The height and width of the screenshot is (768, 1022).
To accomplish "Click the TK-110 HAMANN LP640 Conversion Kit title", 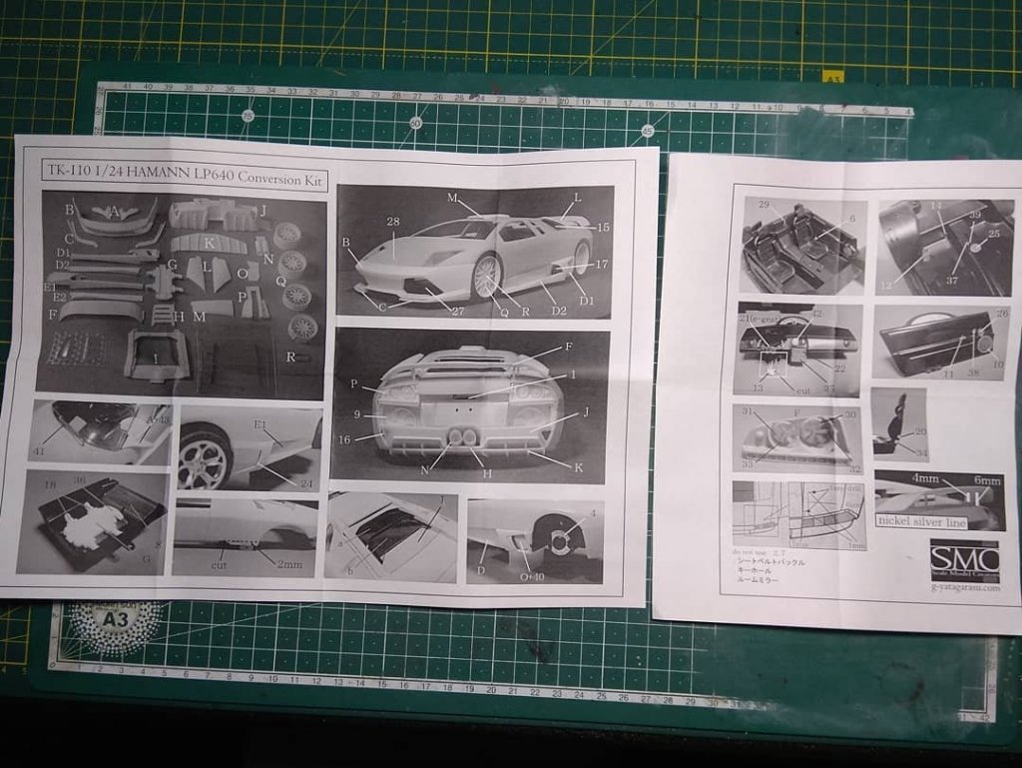I will click(185, 172).
